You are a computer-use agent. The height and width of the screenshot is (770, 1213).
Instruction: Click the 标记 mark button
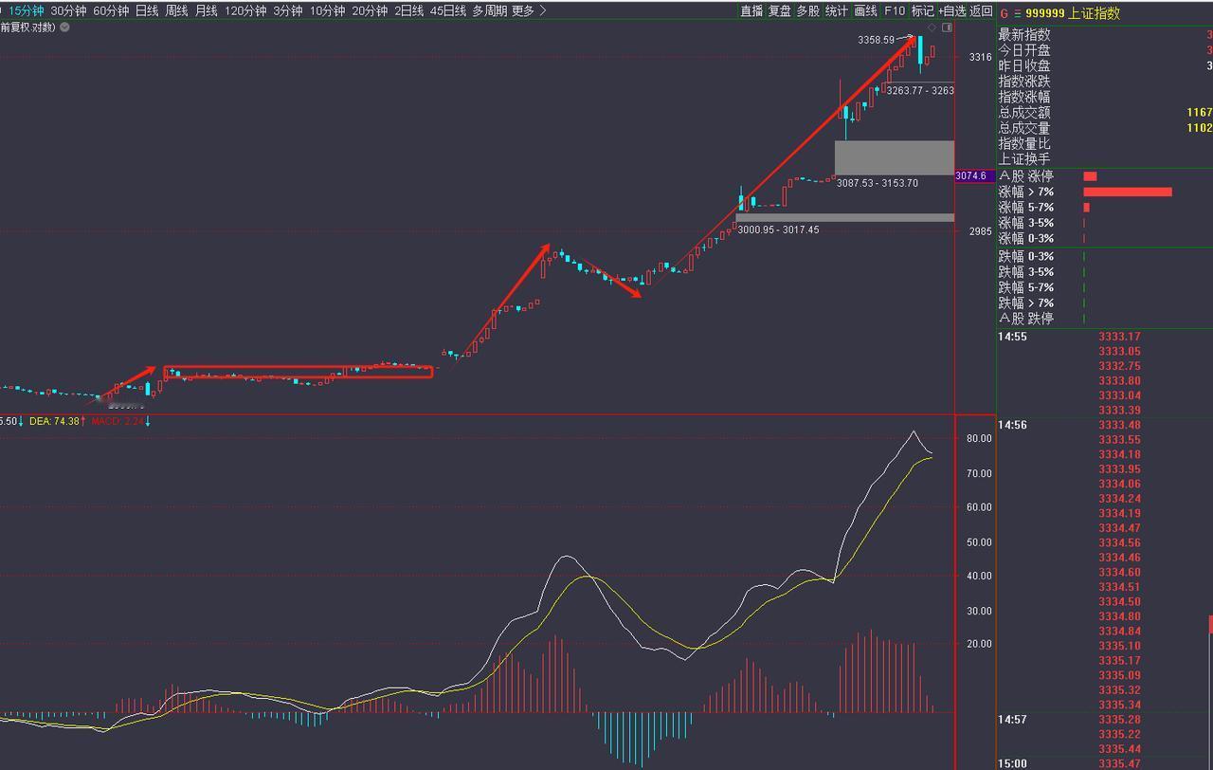[x=922, y=11]
